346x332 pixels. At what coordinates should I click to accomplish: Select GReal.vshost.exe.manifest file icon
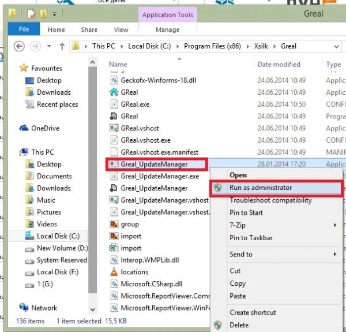114,152
